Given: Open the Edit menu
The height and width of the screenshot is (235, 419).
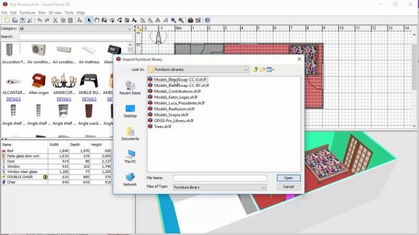Looking at the screenshot, I should pyautogui.click(x=13, y=12).
